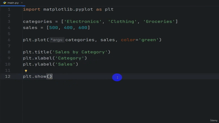This screenshot has width=219, height=123.
Task: Click the 'Sales by Category' string
Action: pos(80,52)
